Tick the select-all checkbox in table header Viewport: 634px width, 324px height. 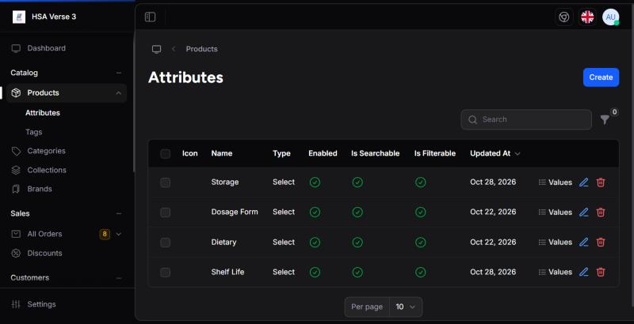tap(165, 153)
